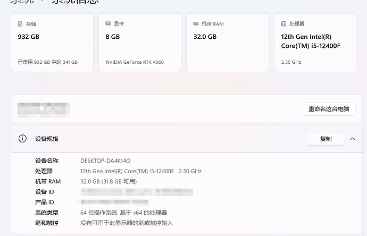Click the 系统类型 64-bit value text
The height and width of the screenshot is (236, 367).
click(123, 213)
